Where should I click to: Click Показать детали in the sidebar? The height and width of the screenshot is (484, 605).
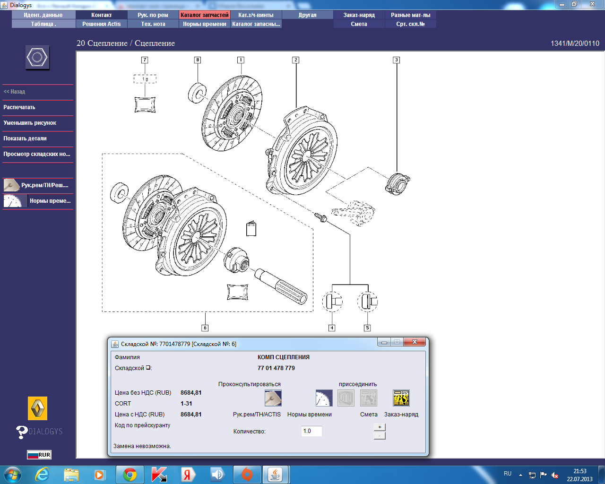[25, 138]
